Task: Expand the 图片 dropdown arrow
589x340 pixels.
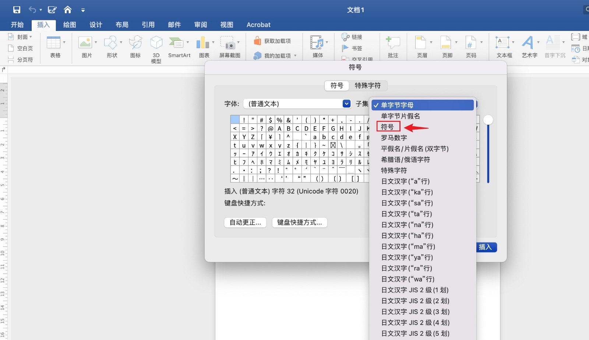Action: tap(96, 42)
